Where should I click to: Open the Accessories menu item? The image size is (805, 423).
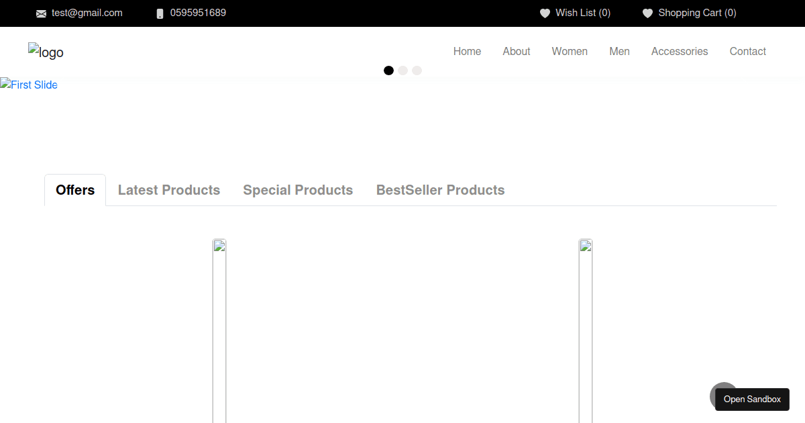[x=680, y=51]
